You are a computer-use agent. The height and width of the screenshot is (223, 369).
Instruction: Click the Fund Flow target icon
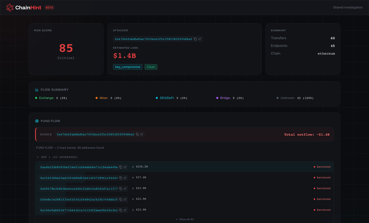tap(37, 121)
